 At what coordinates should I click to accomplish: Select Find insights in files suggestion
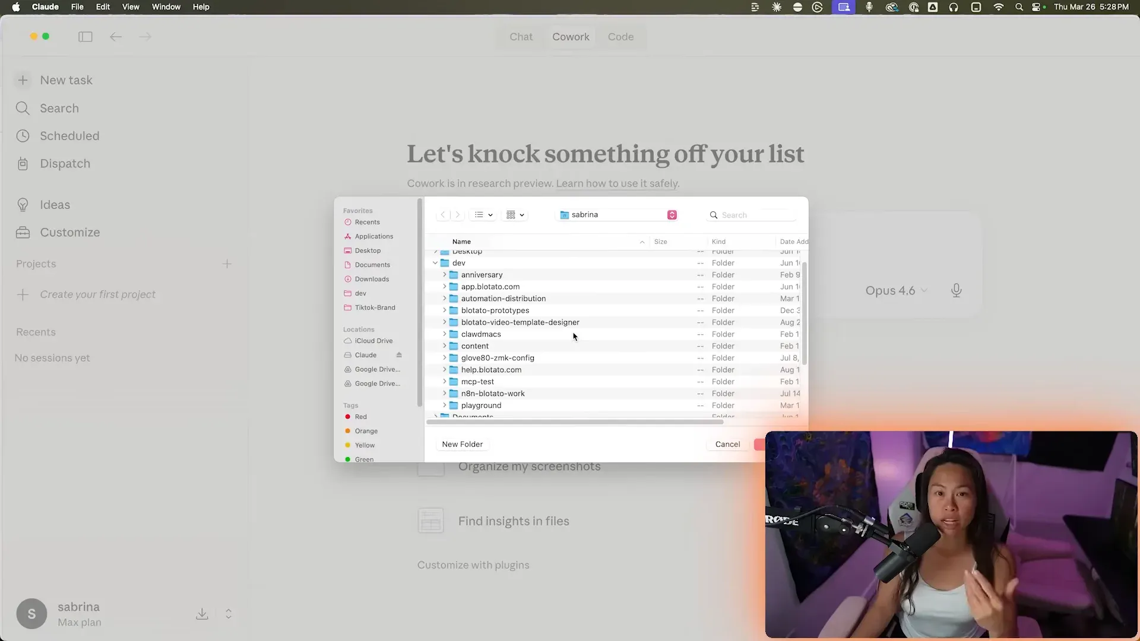pyautogui.click(x=514, y=521)
